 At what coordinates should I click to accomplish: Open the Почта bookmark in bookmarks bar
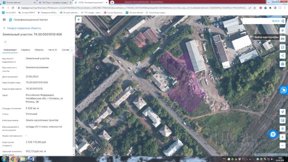click(9, 13)
